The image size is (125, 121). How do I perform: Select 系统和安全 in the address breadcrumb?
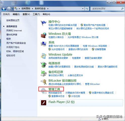coord(40,9)
